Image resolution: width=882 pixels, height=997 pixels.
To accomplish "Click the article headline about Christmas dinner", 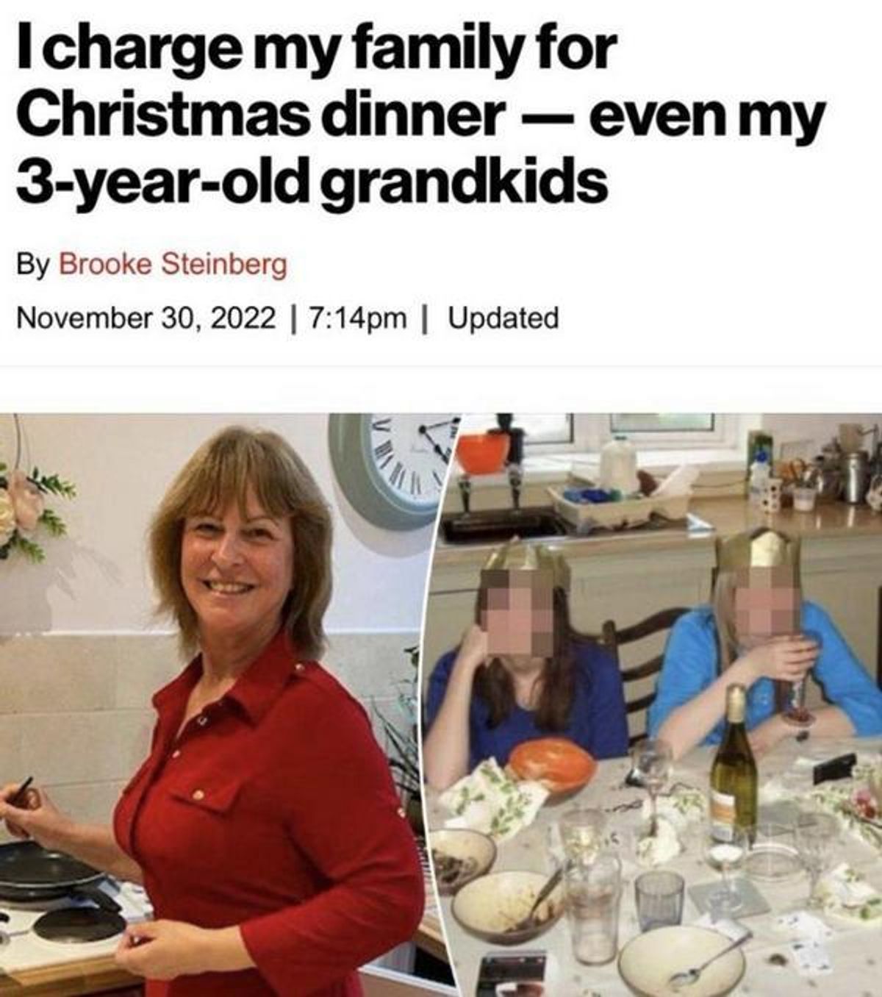I will click(x=420, y=115).
